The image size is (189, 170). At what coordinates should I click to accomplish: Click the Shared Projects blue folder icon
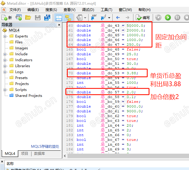pos(12,95)
